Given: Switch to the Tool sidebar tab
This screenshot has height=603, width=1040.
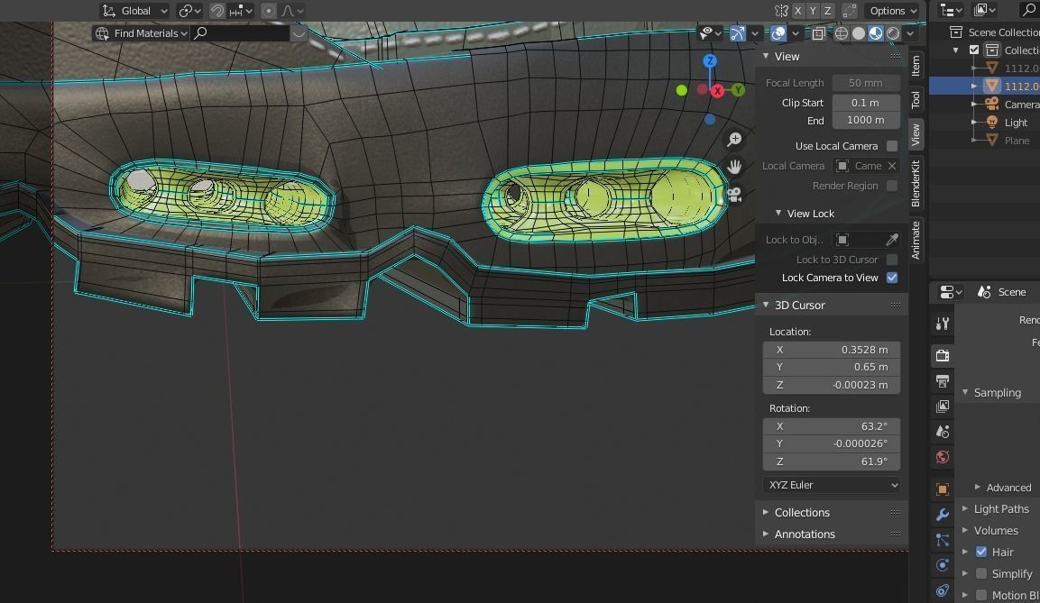Looking at the screenshot, I should coord(916,99).
